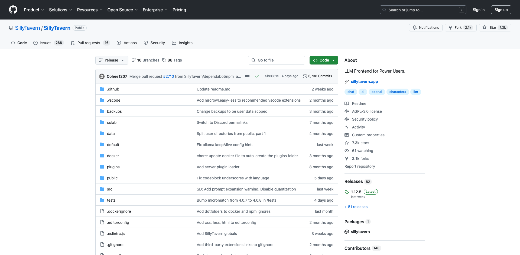Click the Notifications bell icon
This screenshot has height=255, width=520.
tap(415, 28)
